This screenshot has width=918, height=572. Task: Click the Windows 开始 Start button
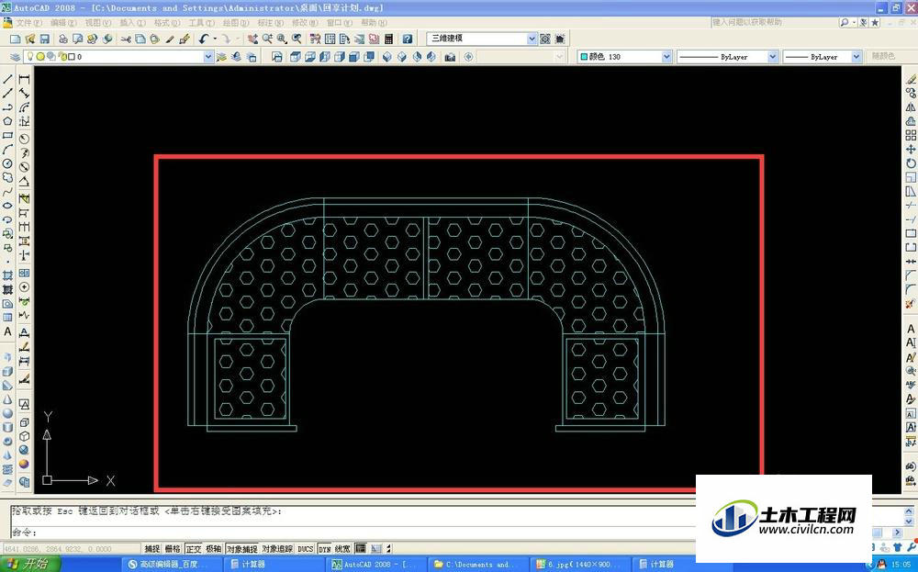pyautogui.click(x=30, y=565)
